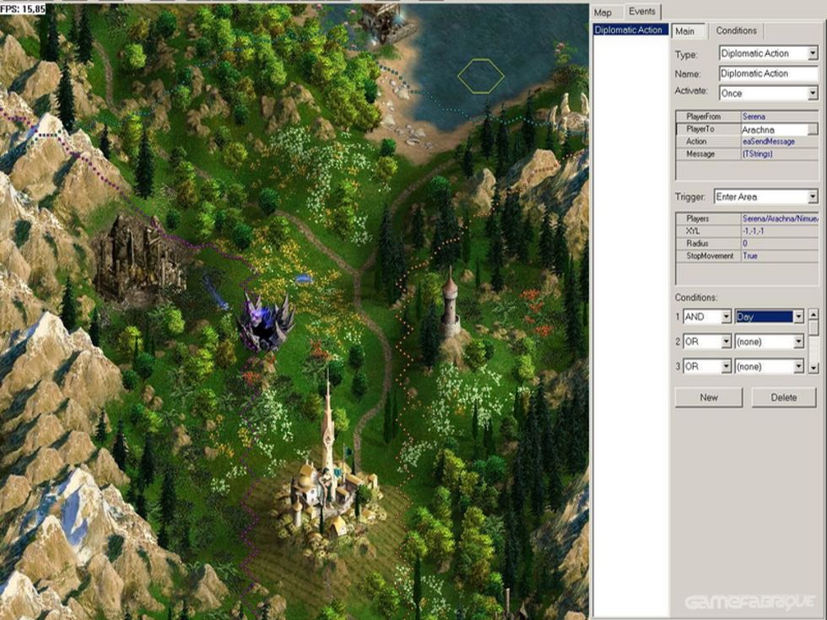The height and width of the screenshot is (620, 827).
Task: Open the Trigger dropdown set to Enter Area
Action: coord(766,197)
